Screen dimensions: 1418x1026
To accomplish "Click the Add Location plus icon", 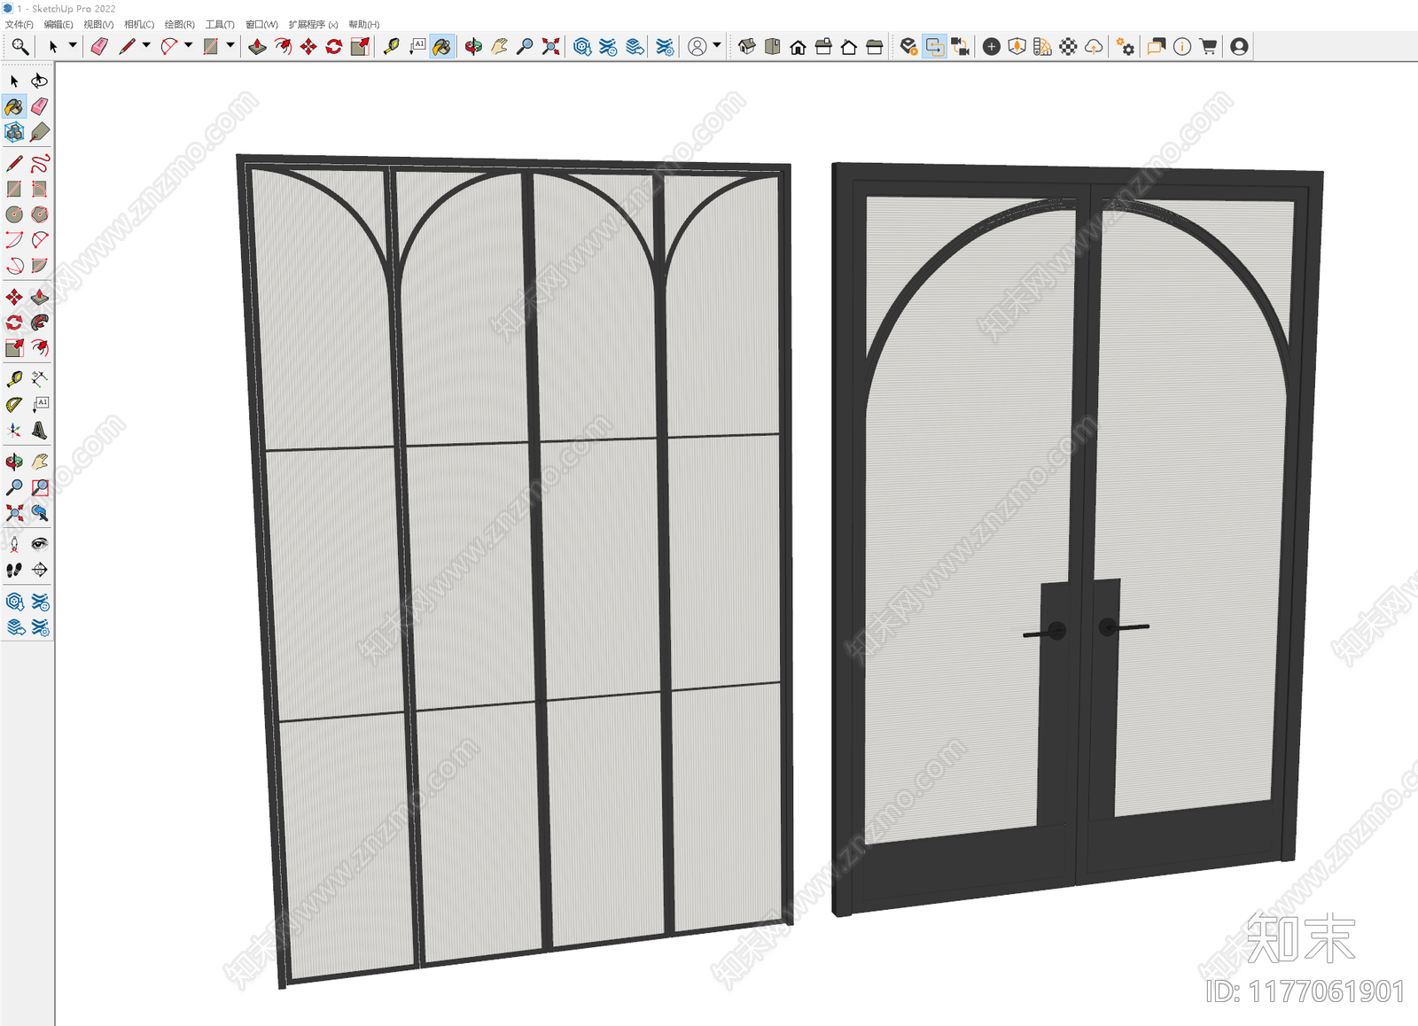I will coord(992,46).
